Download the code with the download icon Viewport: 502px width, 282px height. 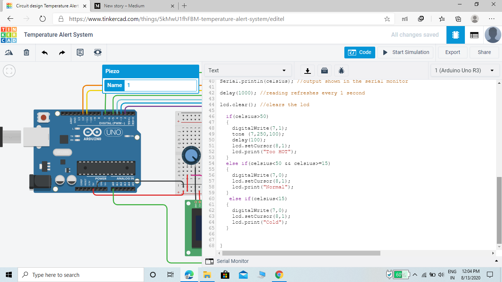(x=308, y=70)
